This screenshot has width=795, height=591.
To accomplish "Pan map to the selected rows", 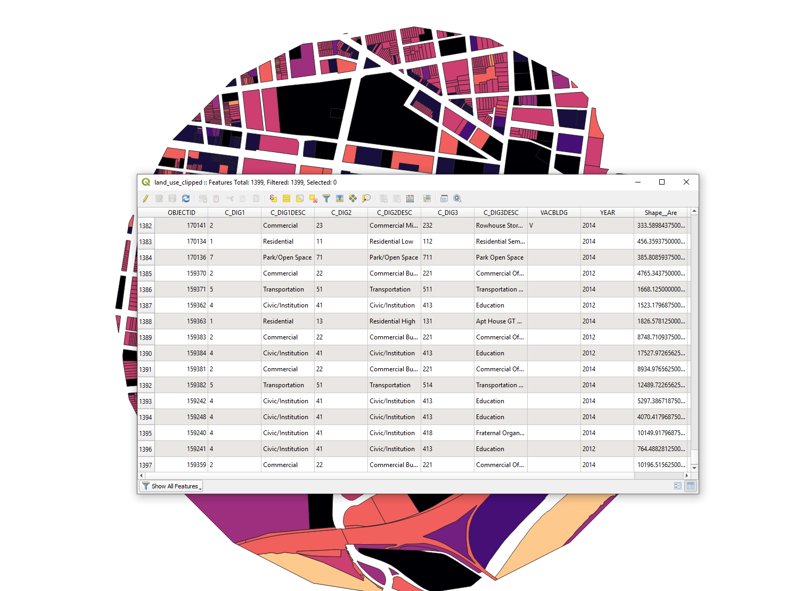I will click(x=353, y=198).
